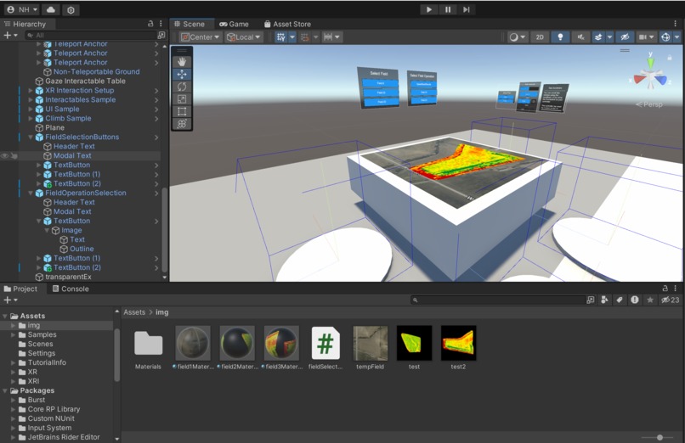
Task: Select the Samples folder in Project tree
Action: [x=42, y=335]
